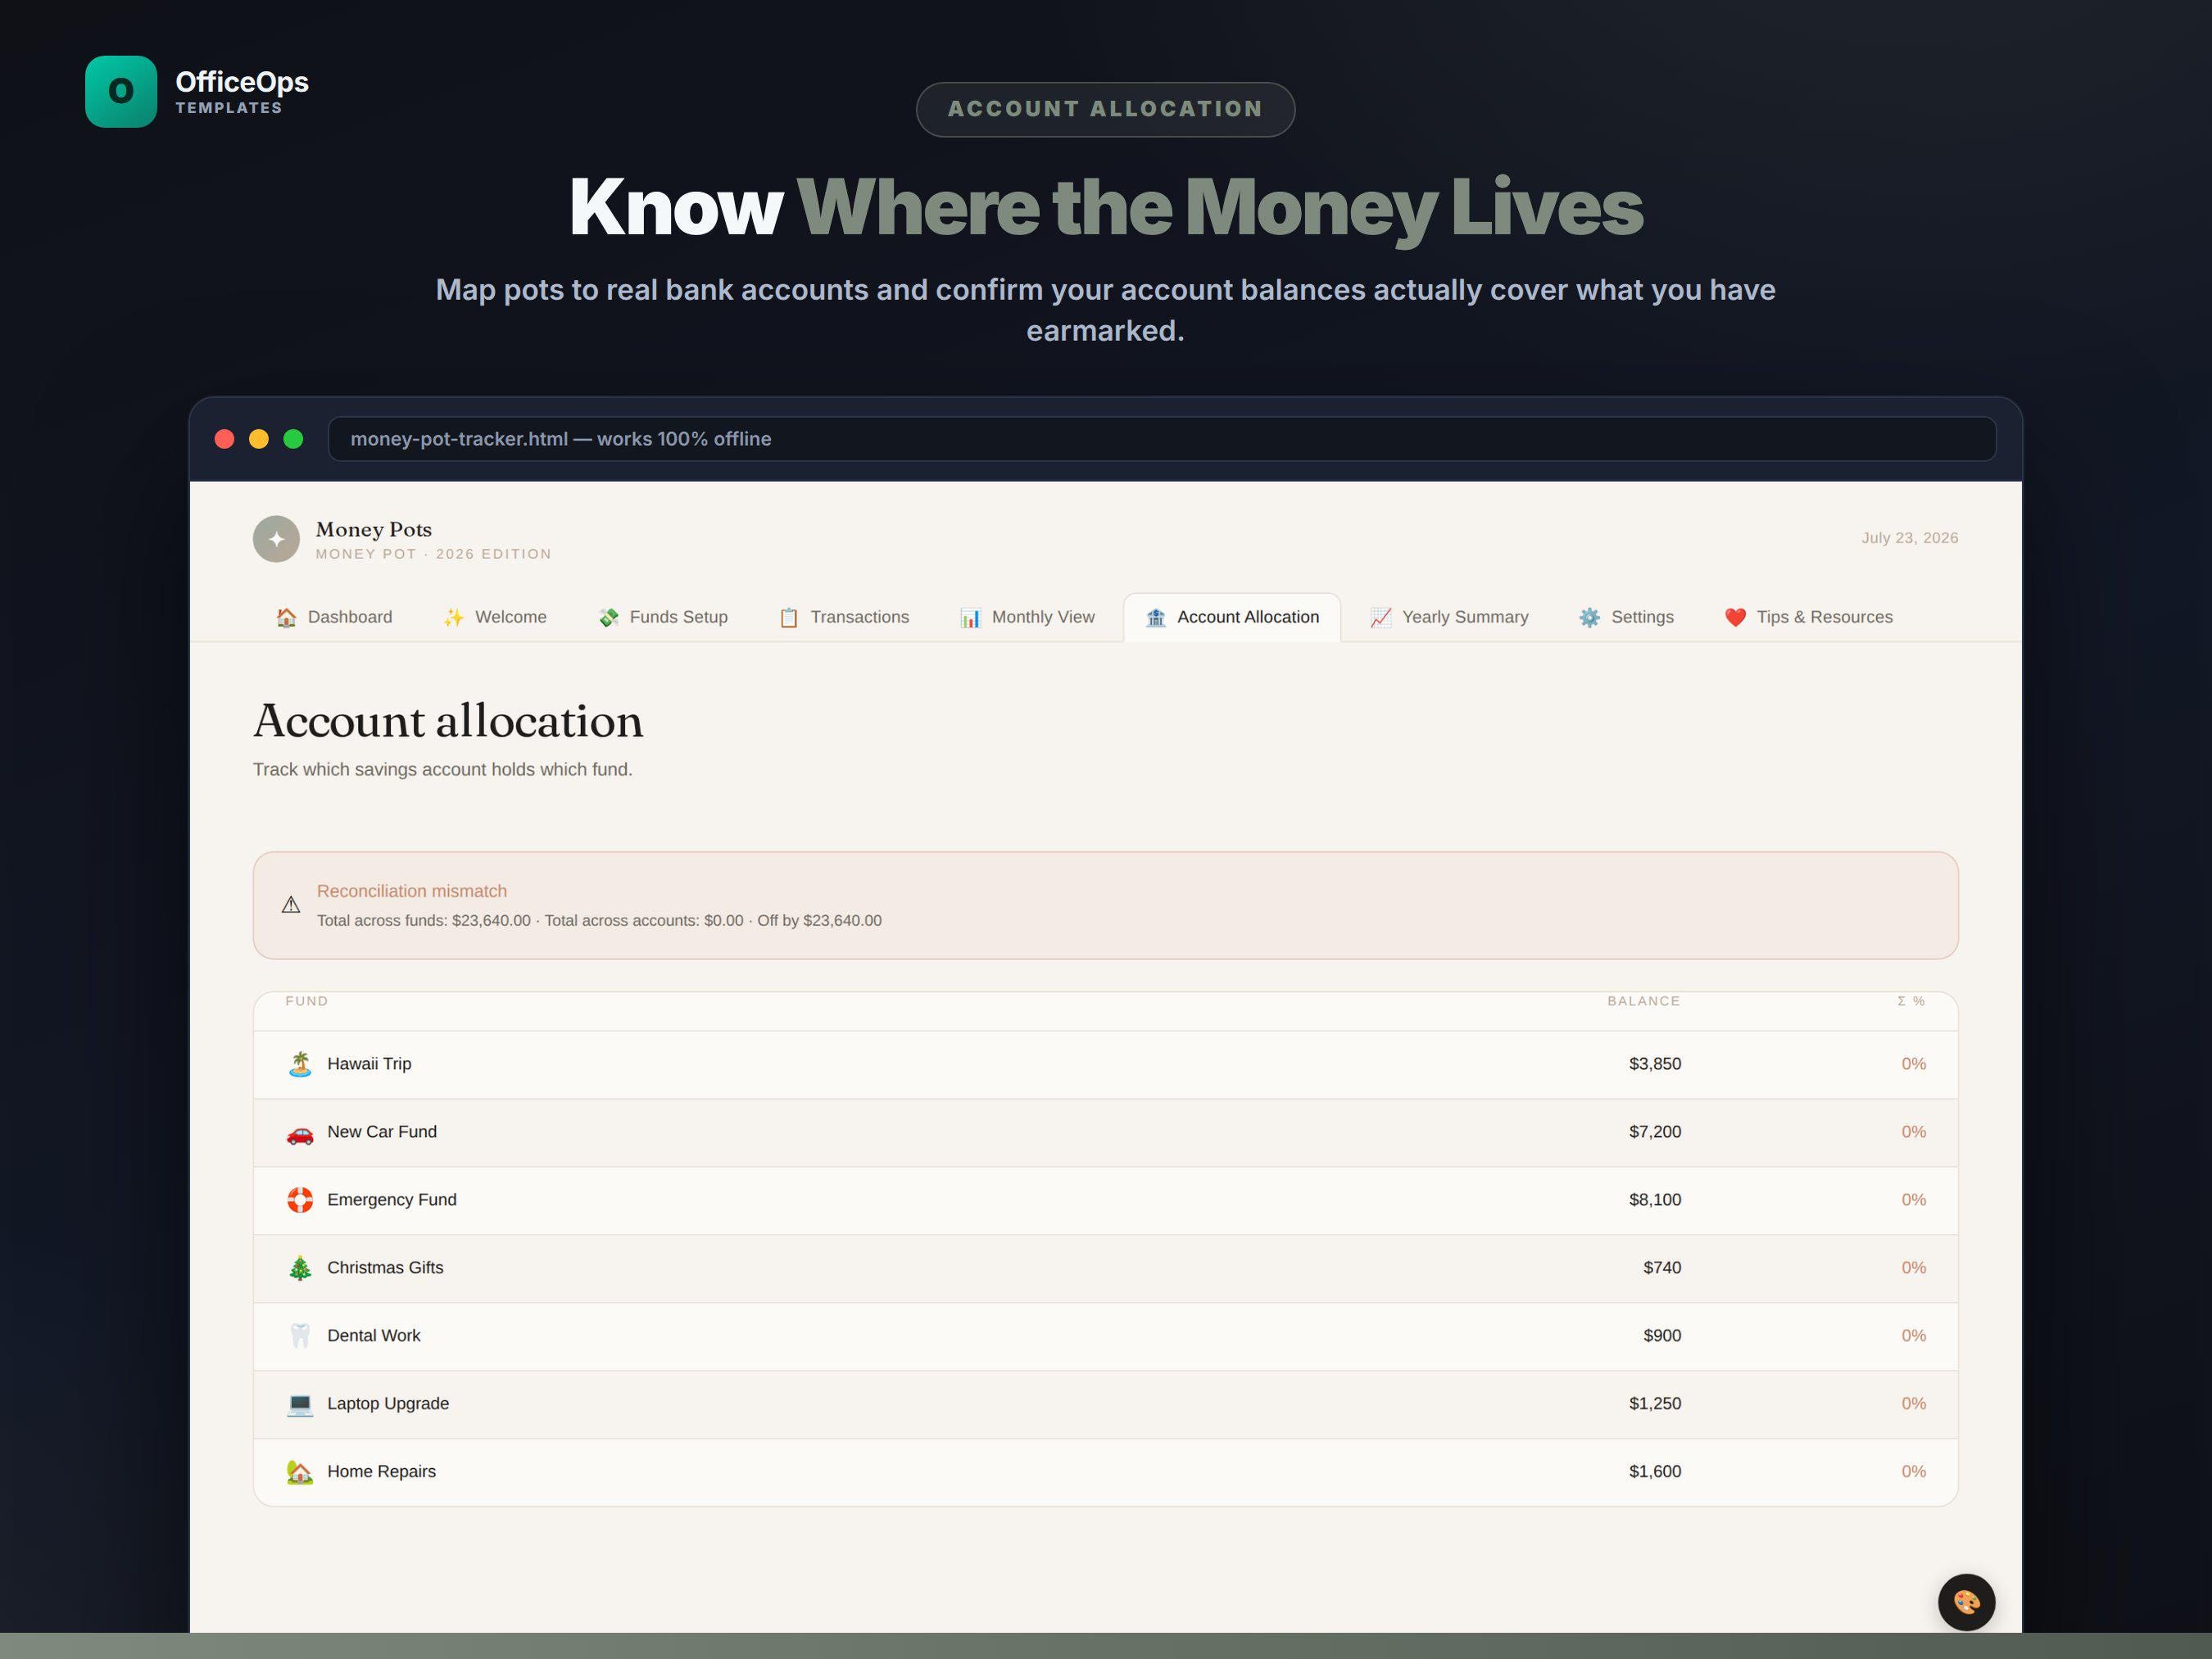The width and height of the screenshot is (2212, 1659).
Task: Open the Dashboard tab
Action: pos(334,617)
